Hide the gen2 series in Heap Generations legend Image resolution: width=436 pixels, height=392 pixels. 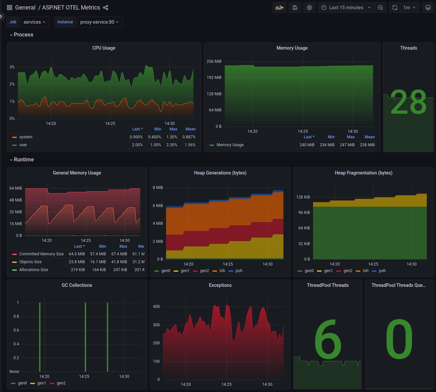pyautogui.click(x=205, y=271)
